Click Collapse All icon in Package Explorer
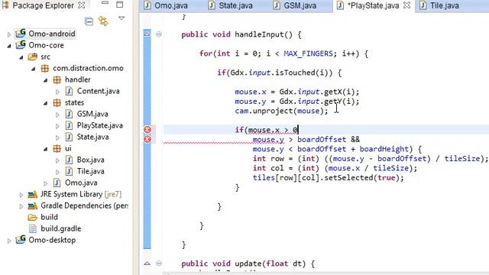Screen dimensions: 489x275 point(89,21)
